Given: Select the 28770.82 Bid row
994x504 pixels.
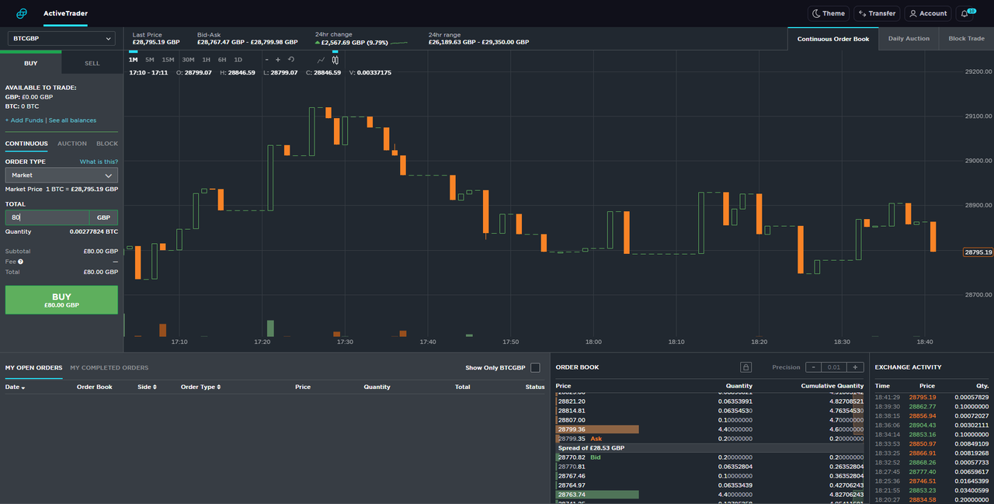Looking at the screenshot, I should (710, 457).
